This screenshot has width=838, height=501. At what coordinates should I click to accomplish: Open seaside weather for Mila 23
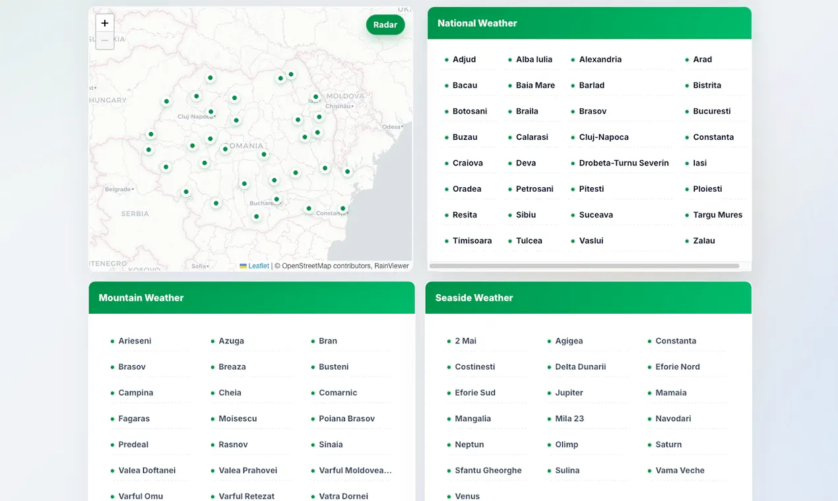click(569, 419)
